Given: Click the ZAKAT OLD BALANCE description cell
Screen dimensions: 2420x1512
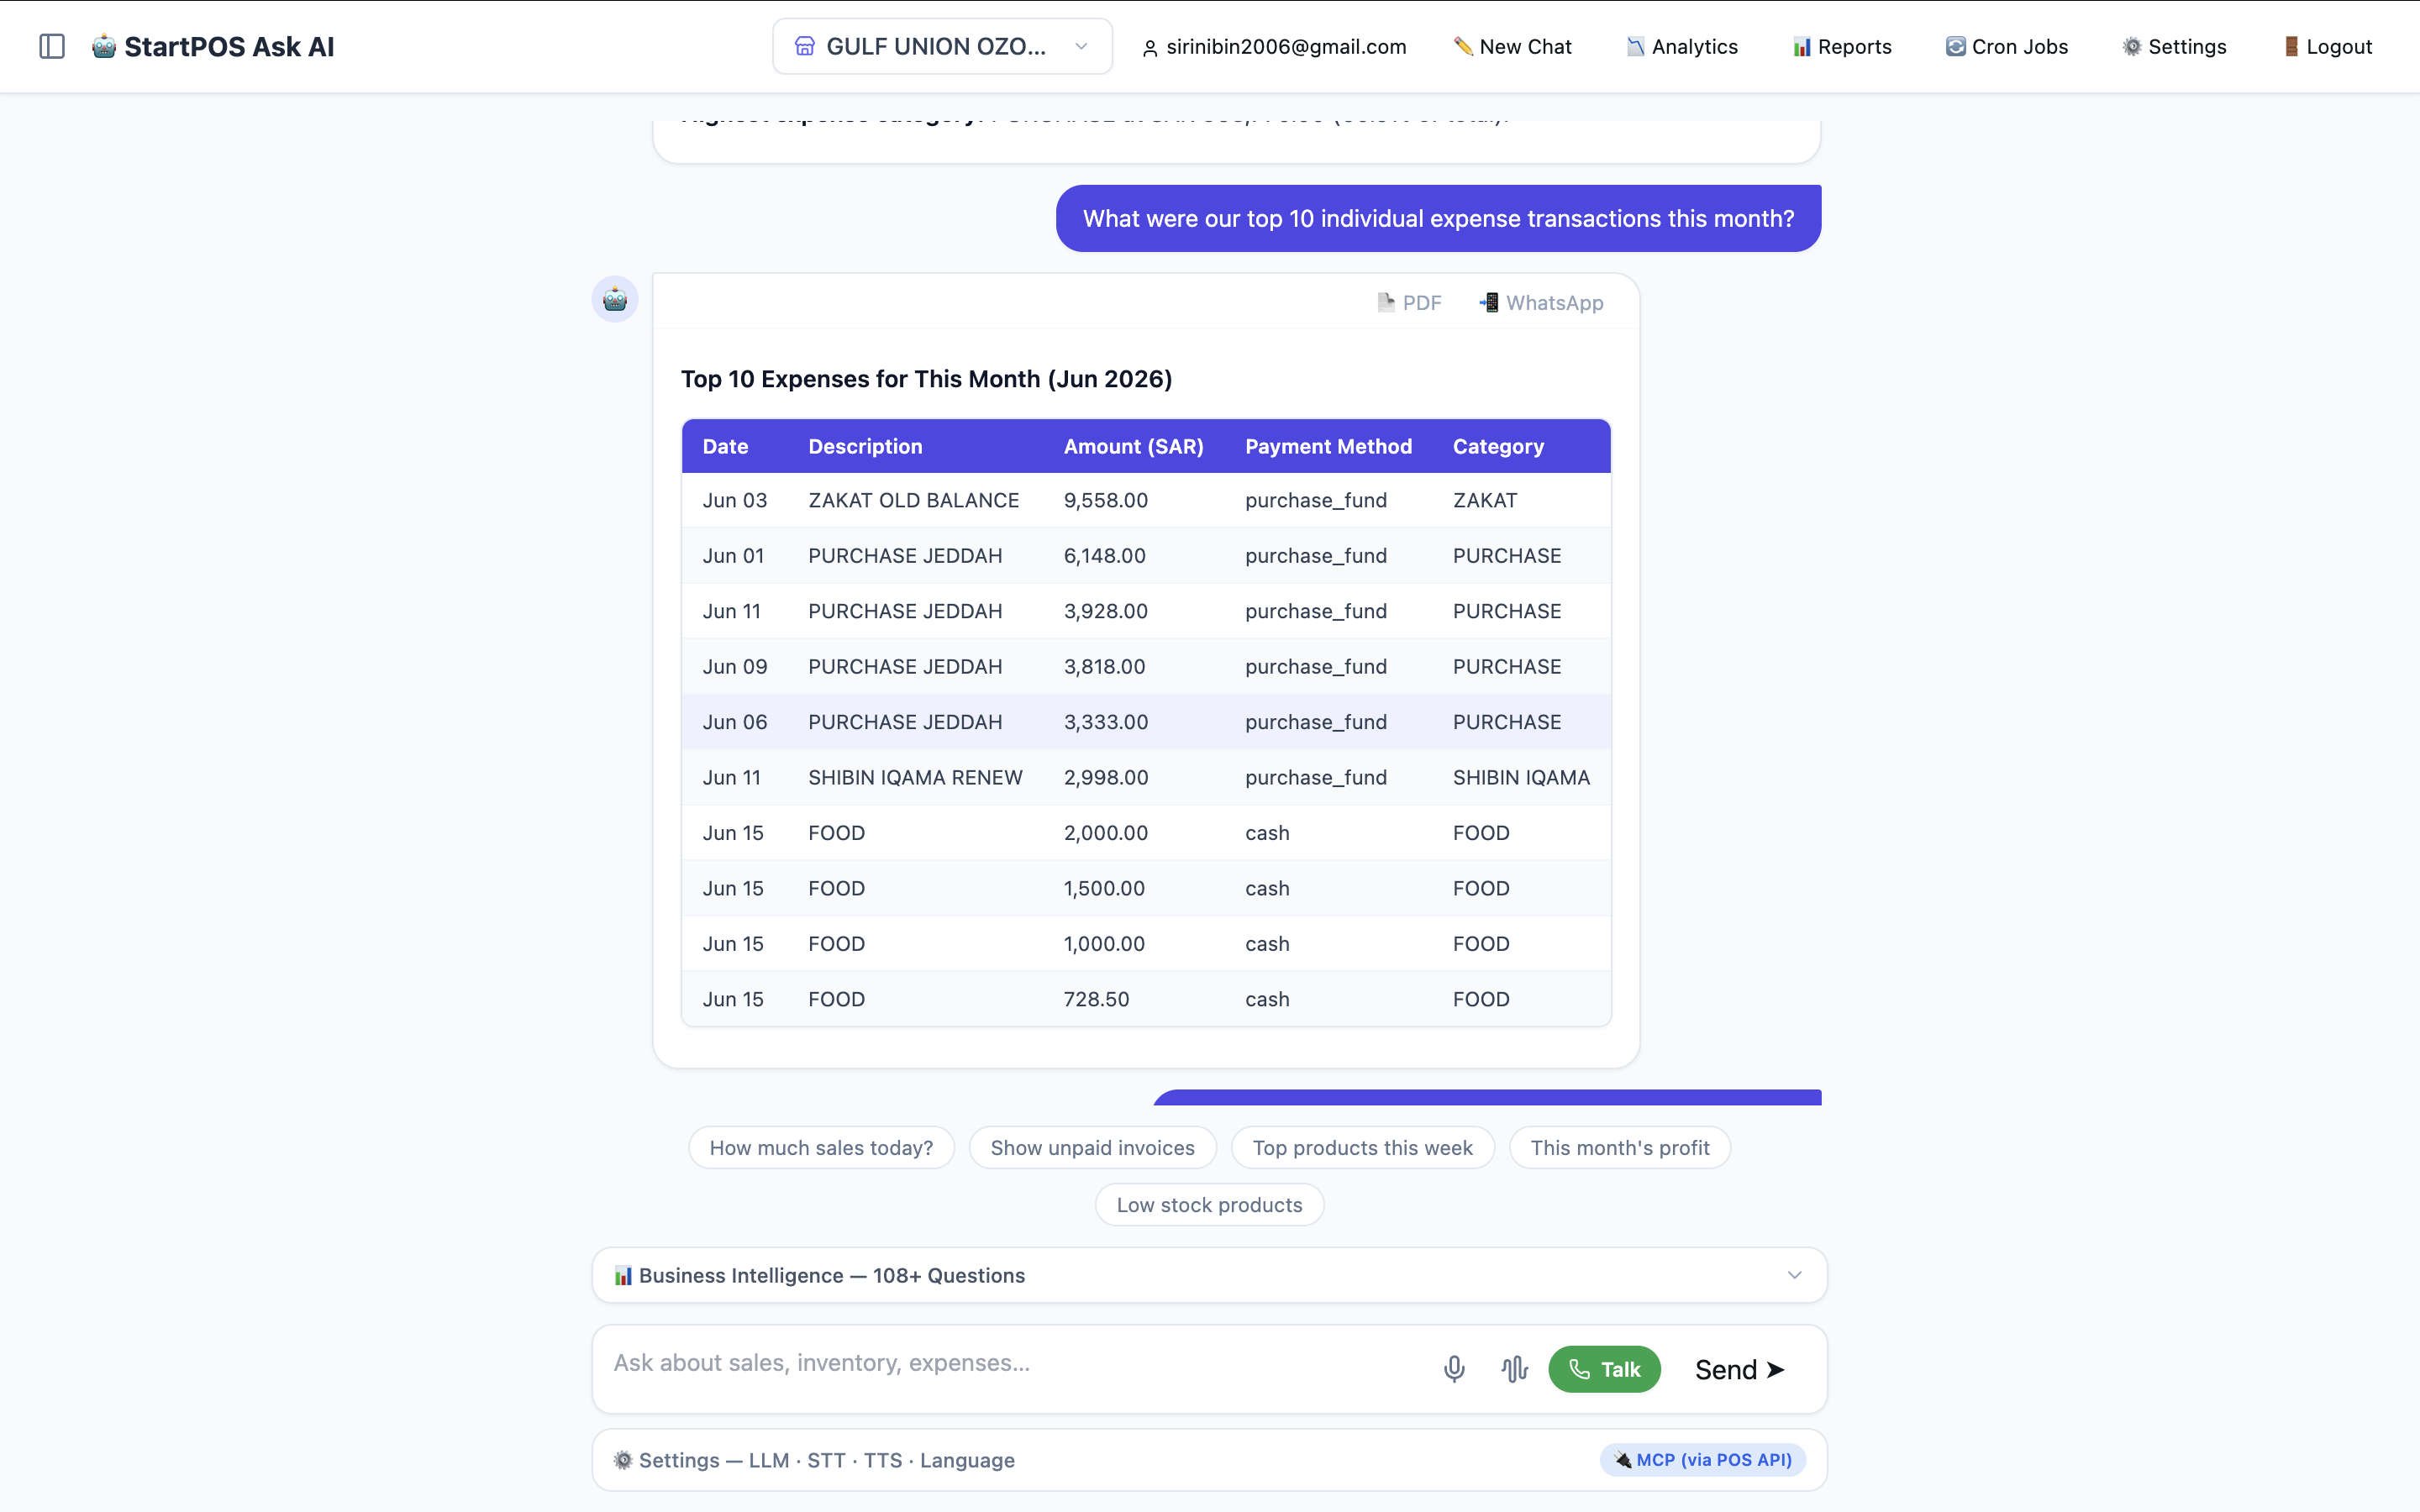Looking at the screenshot, I should [x=913, y=500].
